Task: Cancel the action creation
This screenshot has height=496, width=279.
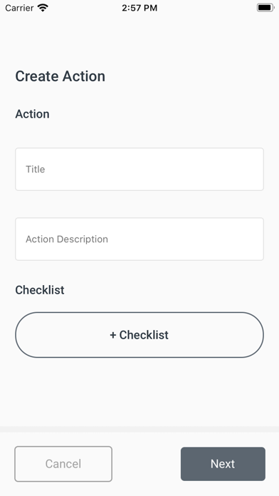Action: point(63,464)
